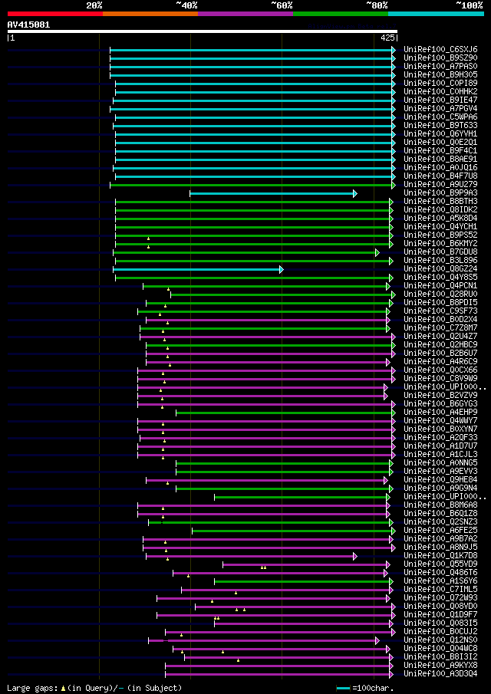The width and height of the screenshot is (491, 694).
Task: Select the UniRef100_Q2U4Z7 label
Action: (x=440, y=336)
